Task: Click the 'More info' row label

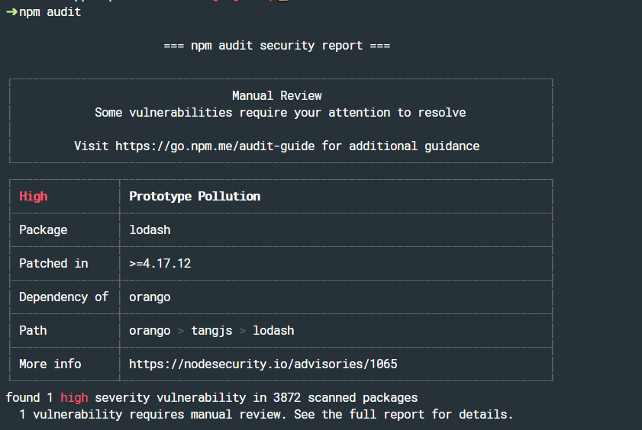Action: [50, 364]
